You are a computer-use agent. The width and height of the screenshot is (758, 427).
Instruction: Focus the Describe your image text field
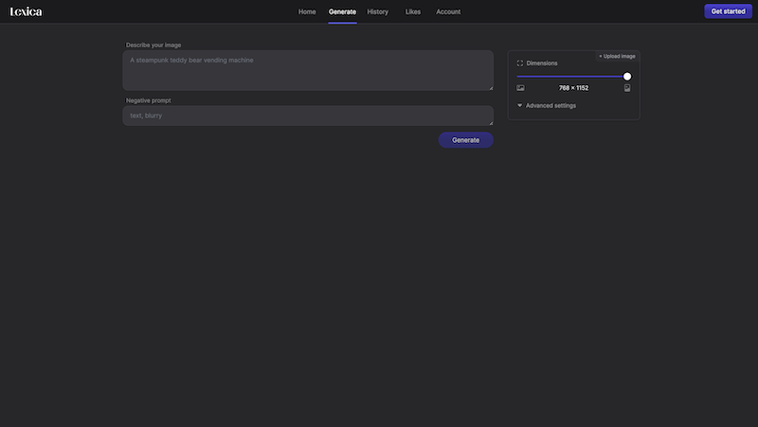(x=307, y=71)
